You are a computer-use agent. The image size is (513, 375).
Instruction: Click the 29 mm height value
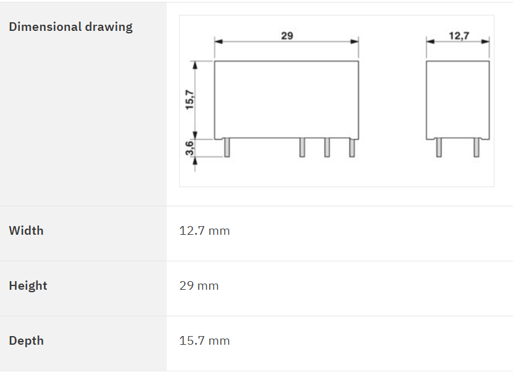point(199,286)
